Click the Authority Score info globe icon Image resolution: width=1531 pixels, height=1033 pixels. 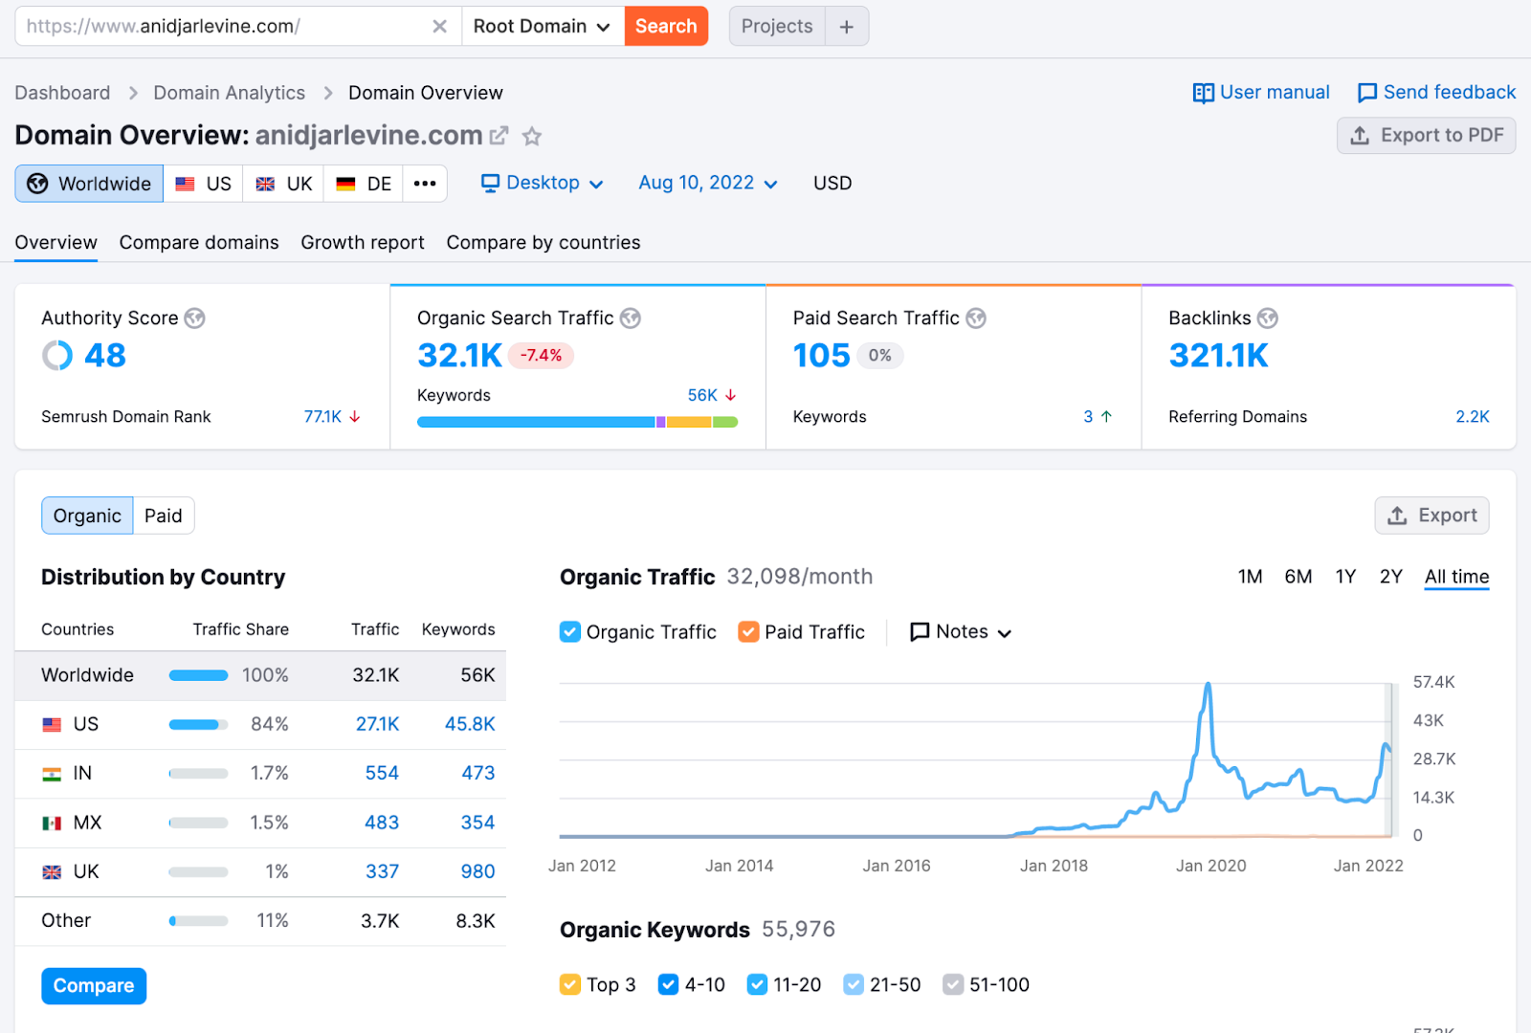pyautogui.click(x=195, y=319)
